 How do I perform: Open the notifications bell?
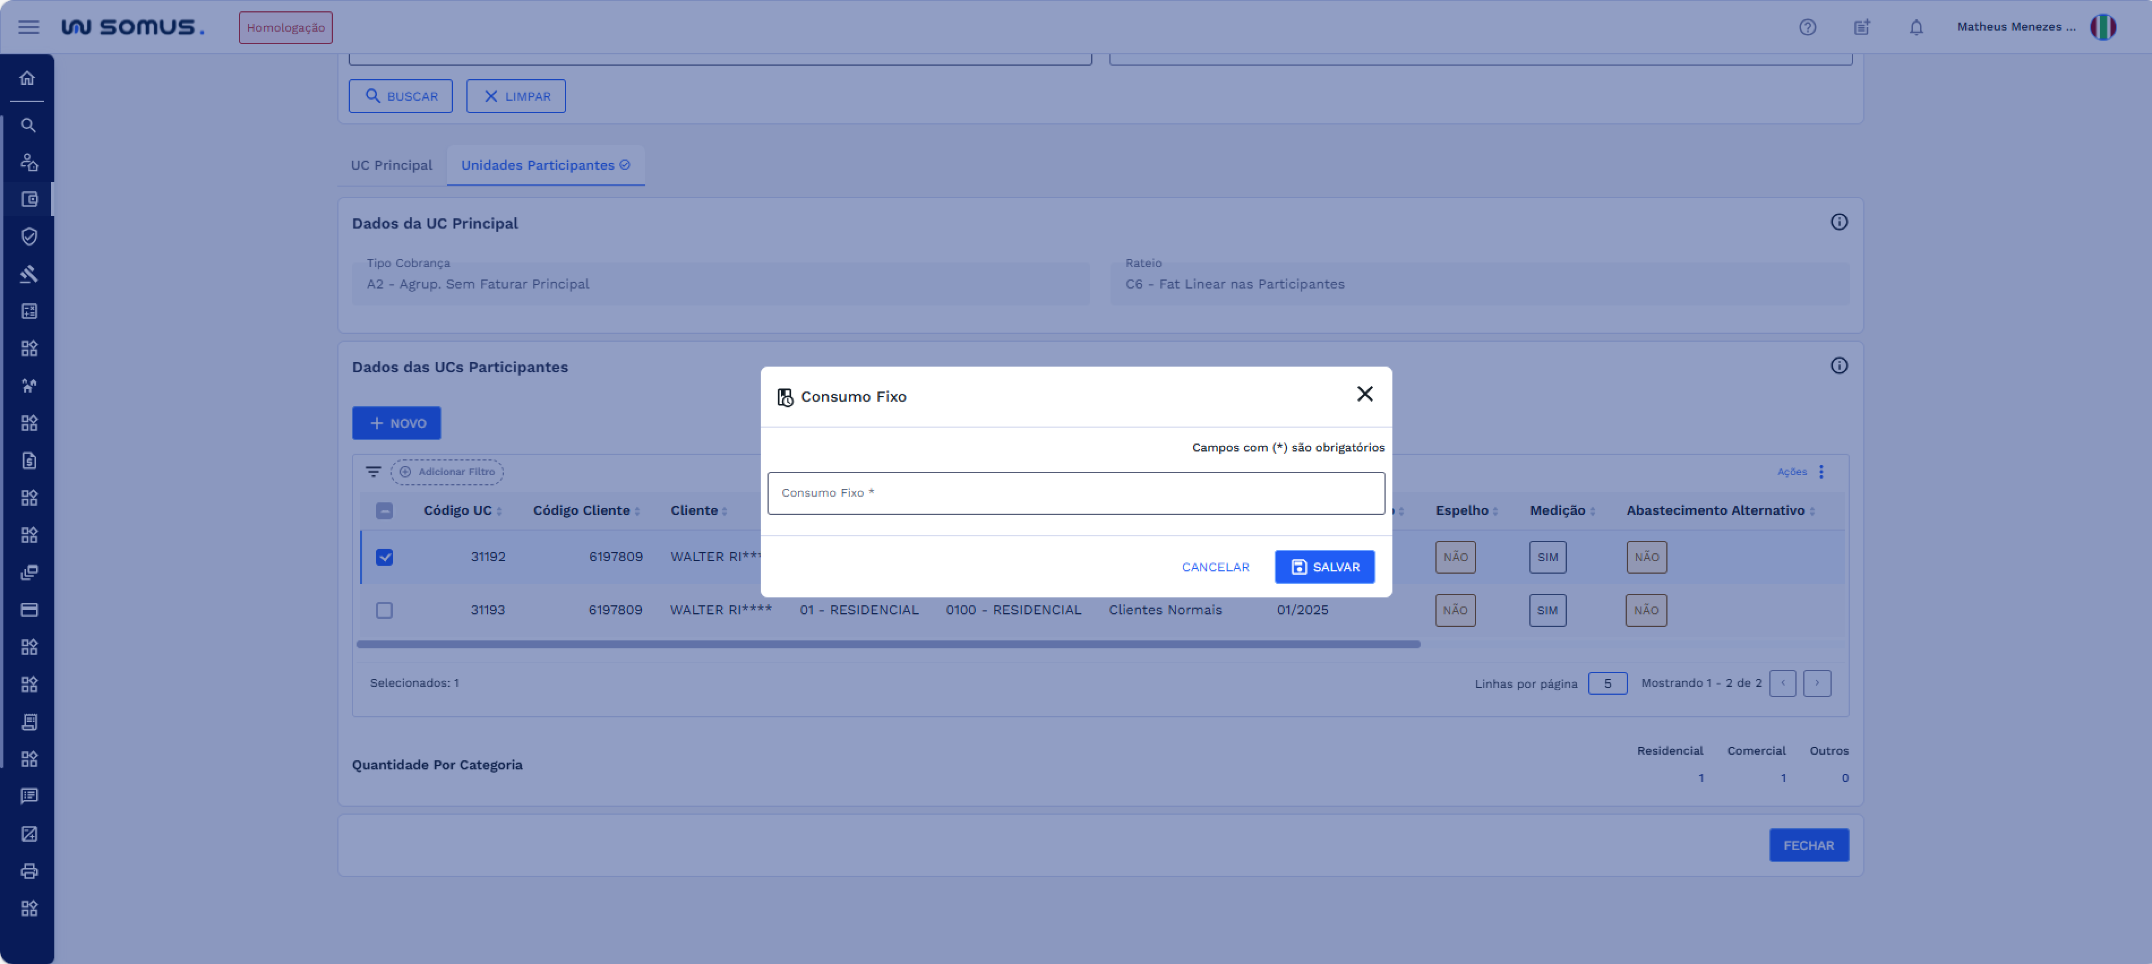point(1915,27)
